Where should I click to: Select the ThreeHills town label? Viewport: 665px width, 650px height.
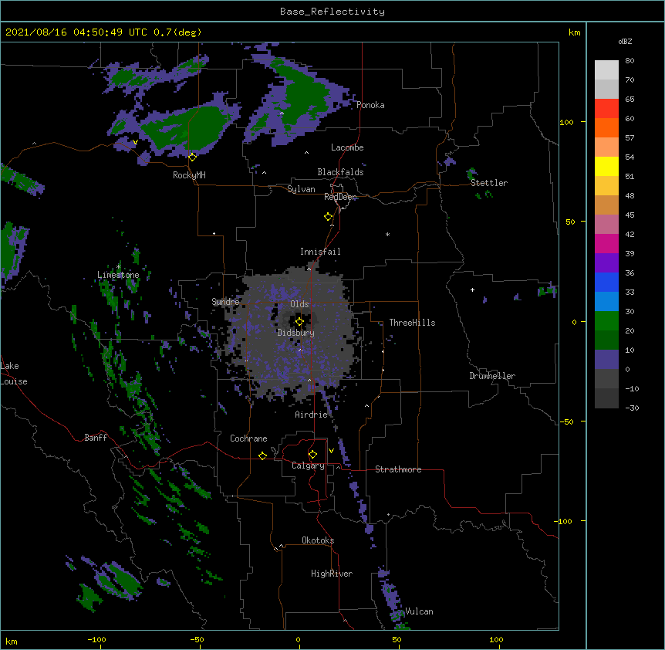(412, 323)
